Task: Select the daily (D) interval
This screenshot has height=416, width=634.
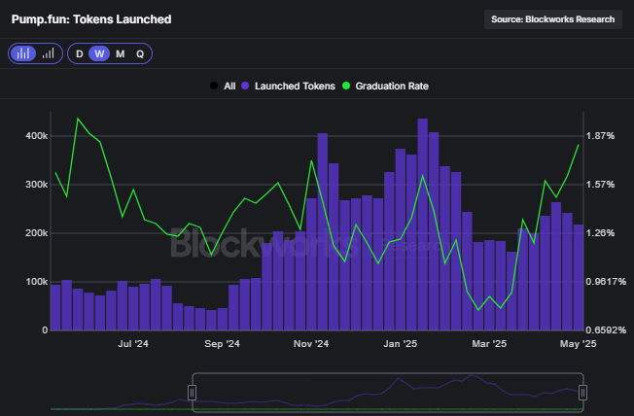Action: [x=80, y=53]
